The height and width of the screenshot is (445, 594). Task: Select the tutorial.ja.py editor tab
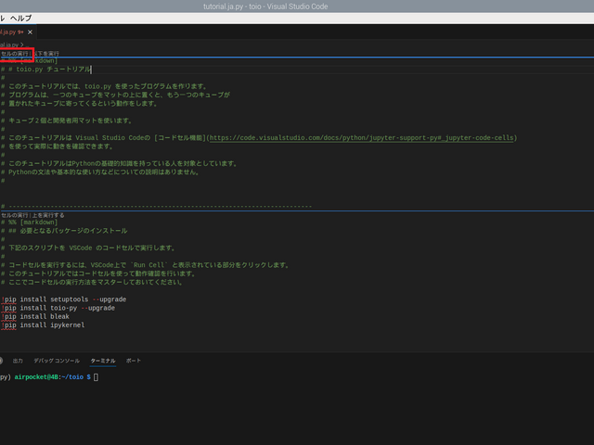(12, 32)
